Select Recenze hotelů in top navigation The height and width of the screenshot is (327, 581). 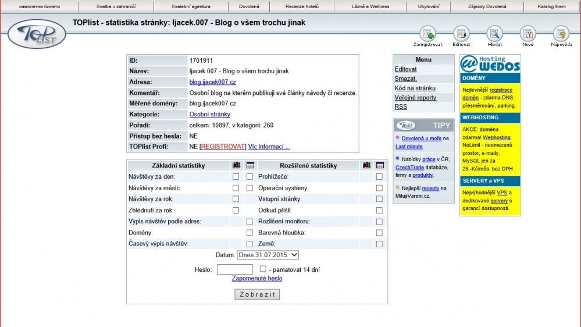[x=301, y=6]
